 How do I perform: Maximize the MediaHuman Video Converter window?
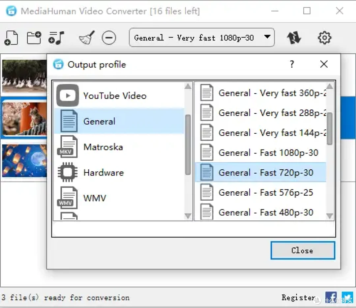point(307,11)
